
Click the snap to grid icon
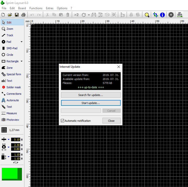tap(114, 15)
